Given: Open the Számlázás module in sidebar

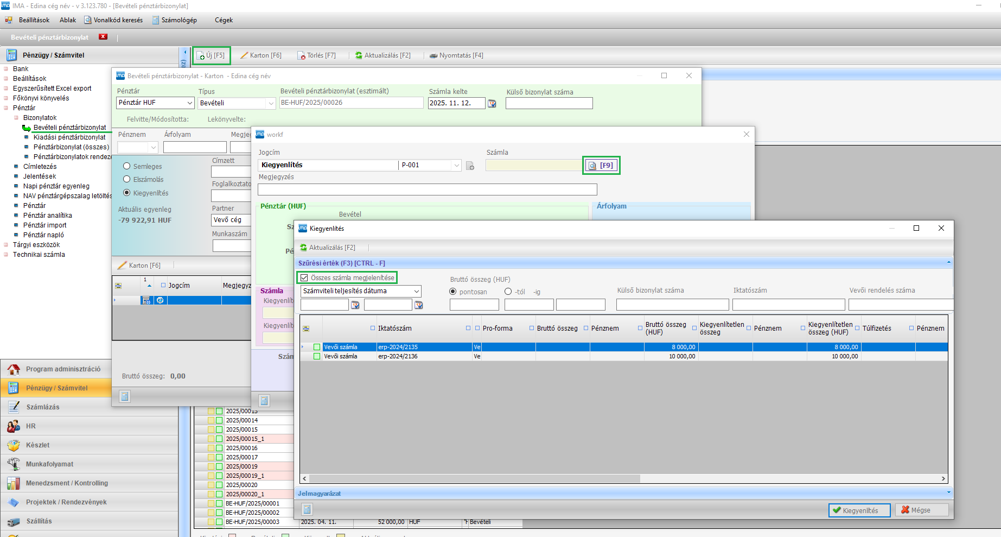Looking at the screenshot, I should click(x=43, y=407).
